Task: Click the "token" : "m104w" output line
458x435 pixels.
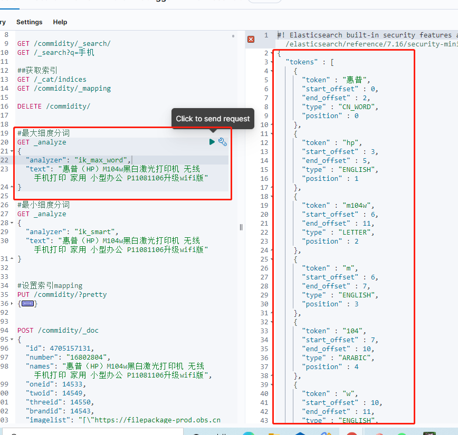Action: click(338, 206)
